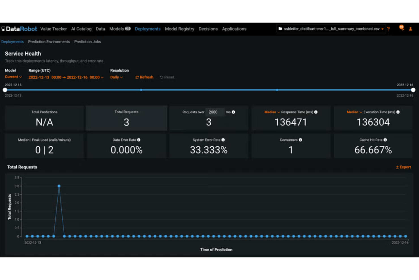
Task: Export the Total Requests chart
Action: (x=403, y=167)
